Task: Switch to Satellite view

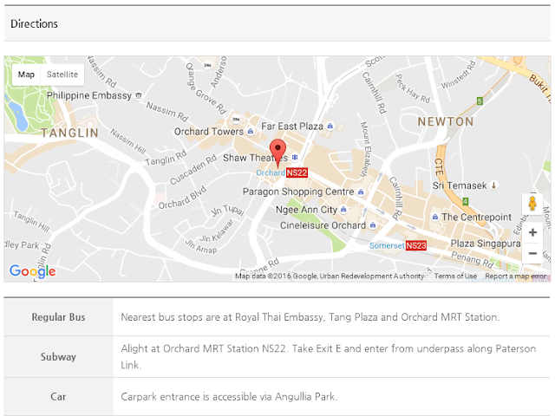Action: [x=62, y=75]
